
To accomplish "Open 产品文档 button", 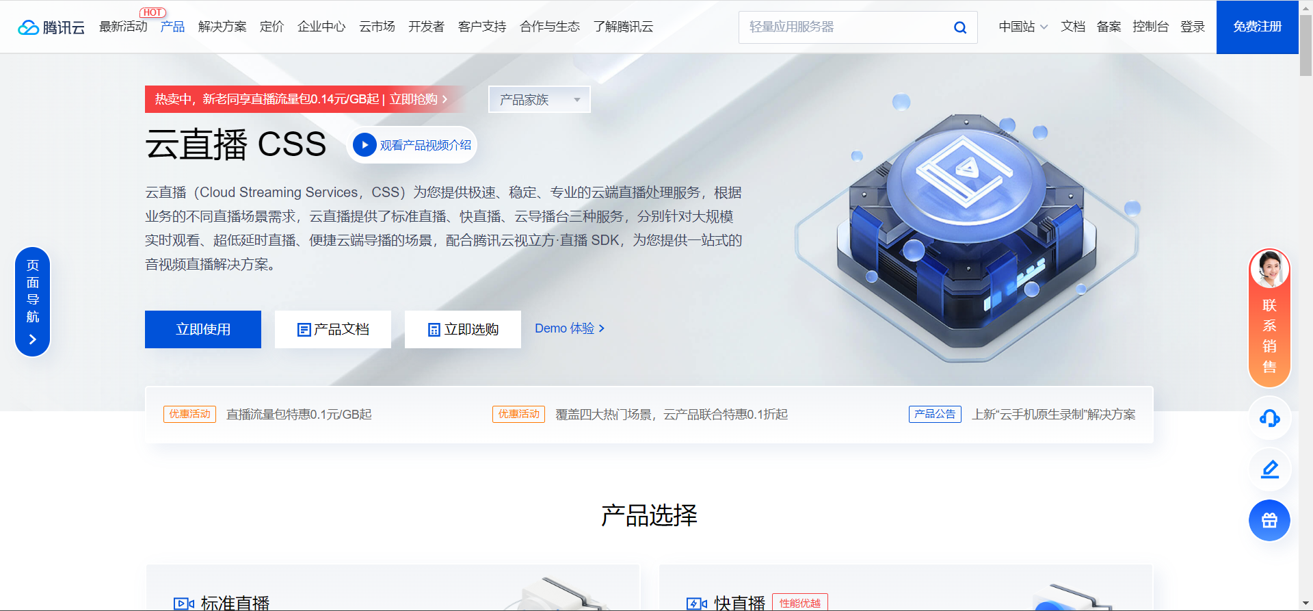I will [333, 329].
